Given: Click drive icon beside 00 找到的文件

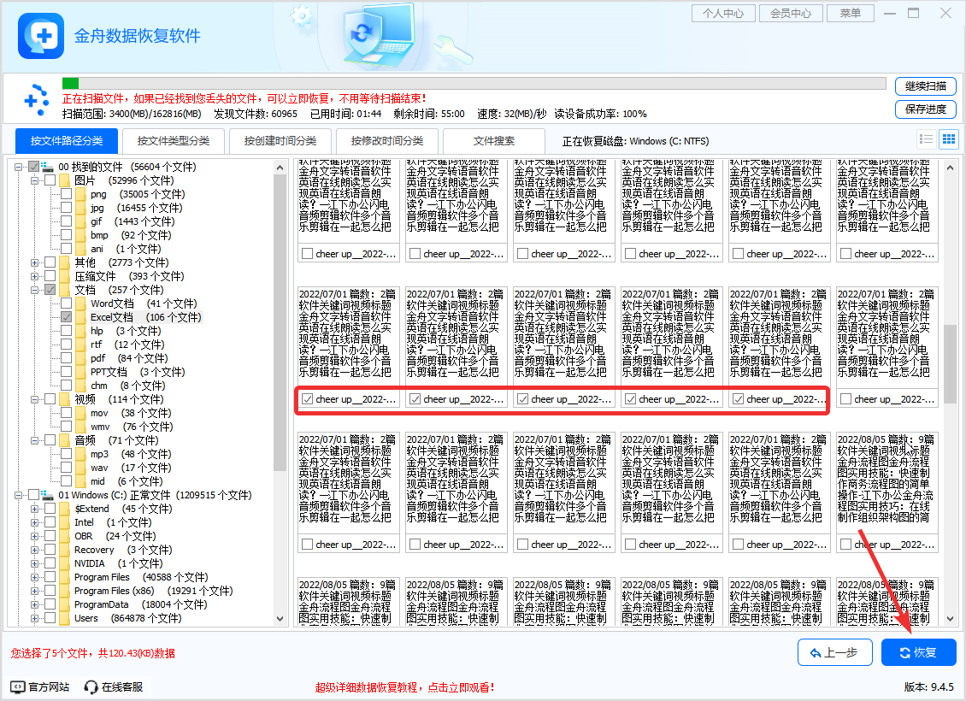Looking at the screenshot, I should tap(49, 167).
